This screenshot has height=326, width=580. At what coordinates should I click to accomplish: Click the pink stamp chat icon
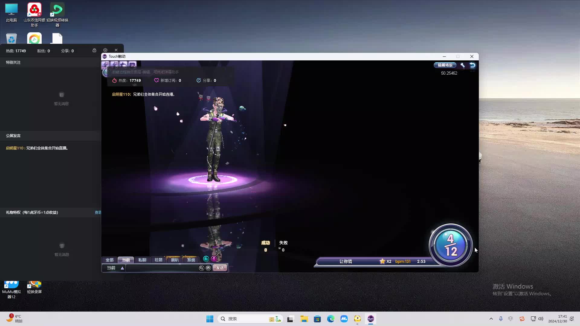(x=214, y=259)
